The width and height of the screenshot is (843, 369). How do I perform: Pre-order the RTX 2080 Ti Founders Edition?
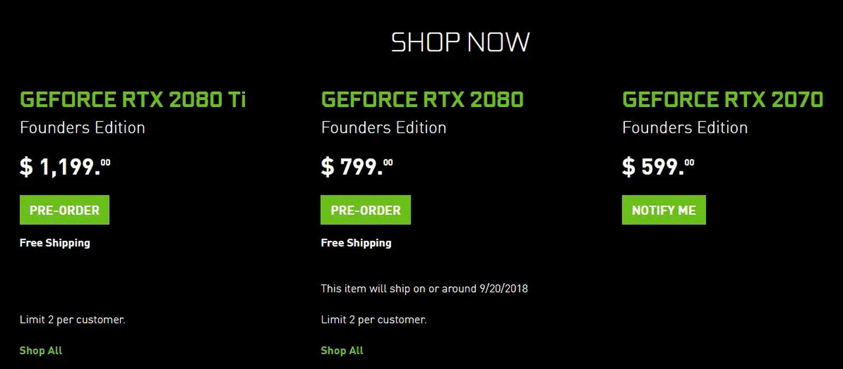point(64,210)
